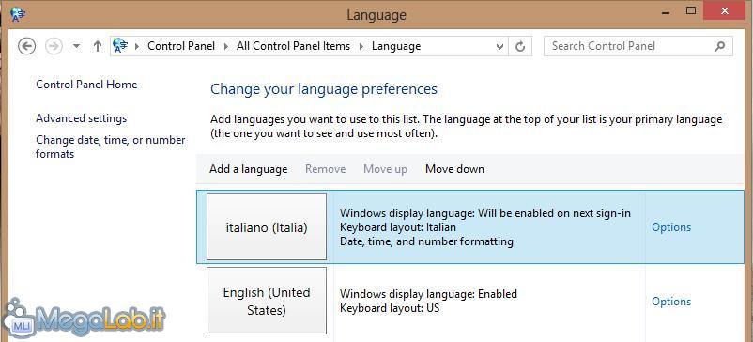Go up one folder level
This screenshot has height=342, width=753.
point(98,46)
